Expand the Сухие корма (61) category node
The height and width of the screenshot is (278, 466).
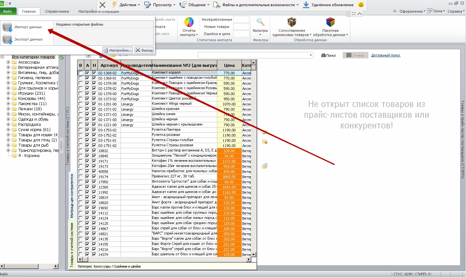pyautogui.click(x=8, y=130)
